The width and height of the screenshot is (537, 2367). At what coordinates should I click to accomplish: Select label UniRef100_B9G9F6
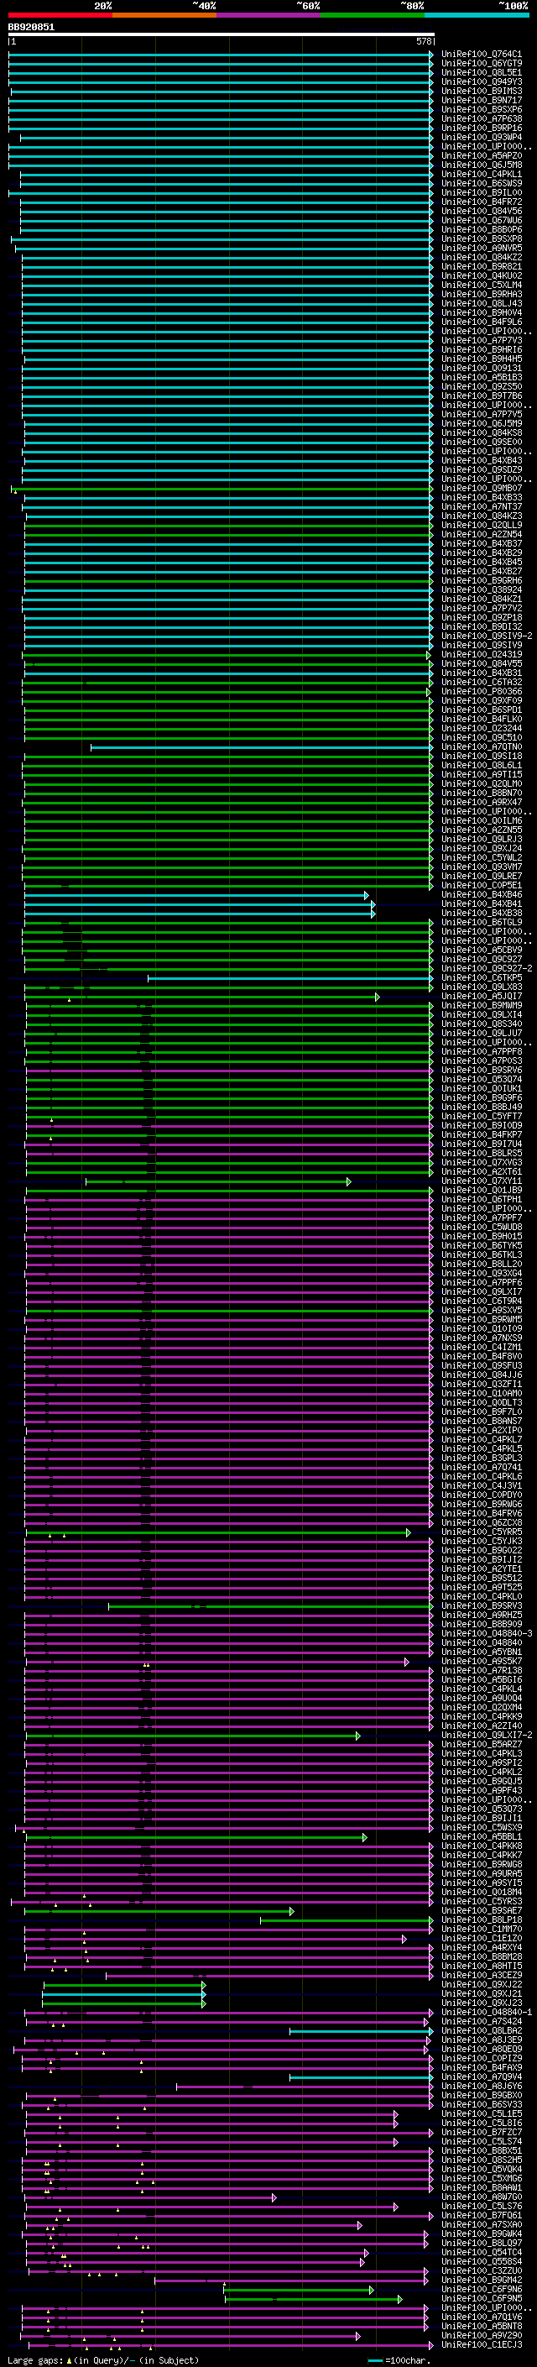pyautogui.click(x=481, y=1098)
